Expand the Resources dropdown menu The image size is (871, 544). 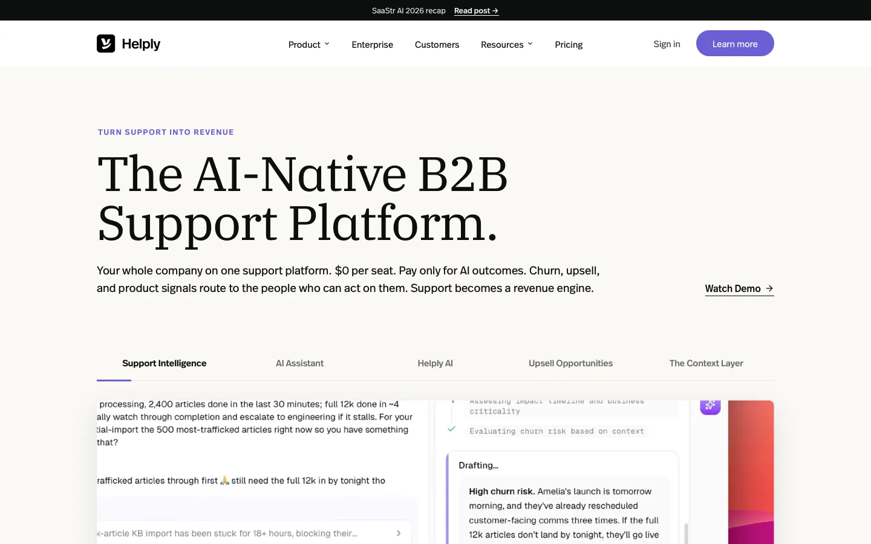[x=507, y=45]
